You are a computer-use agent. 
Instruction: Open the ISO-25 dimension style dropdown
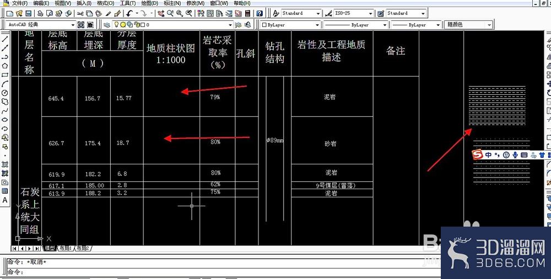371,13
